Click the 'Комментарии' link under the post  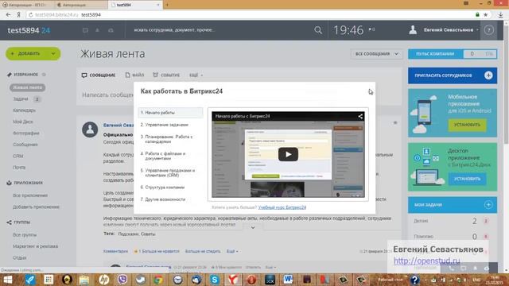(x=115, y=251)
